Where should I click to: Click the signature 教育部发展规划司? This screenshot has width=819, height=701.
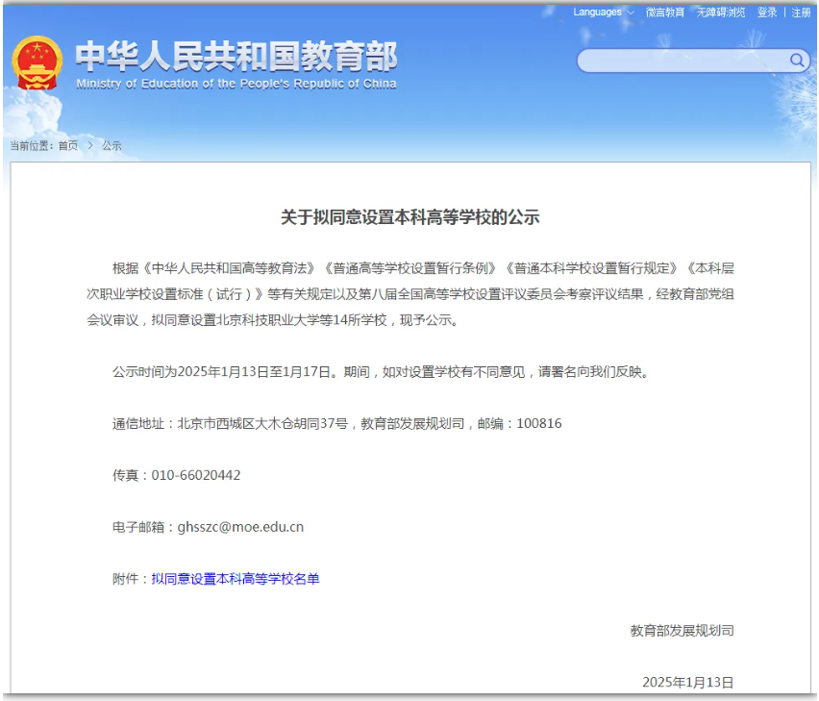click(682, 631)
